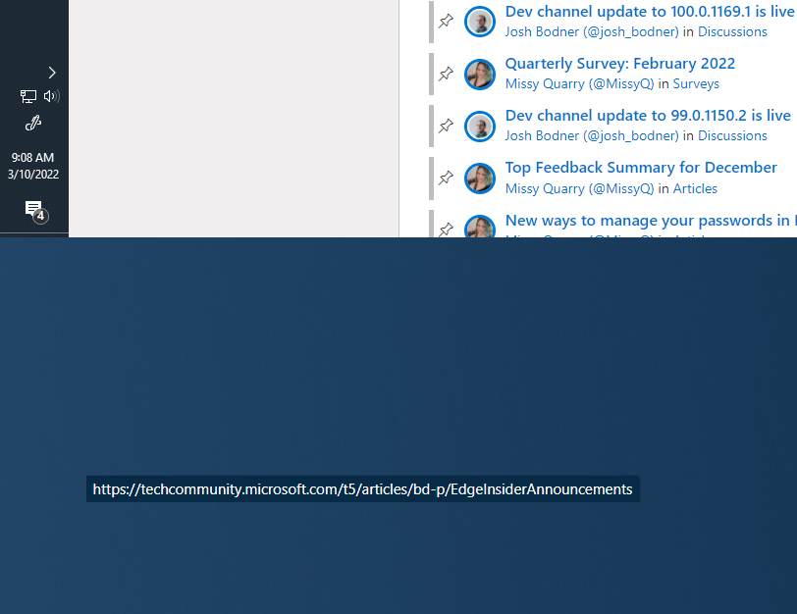The width and height of the screenshot is (797, 614).
Task: Click the pin icon on the 99.0.1150.2 post
Action: pyautogui.click(x=446, y=125)
